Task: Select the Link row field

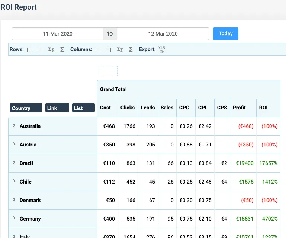Action: coord(57,108)
